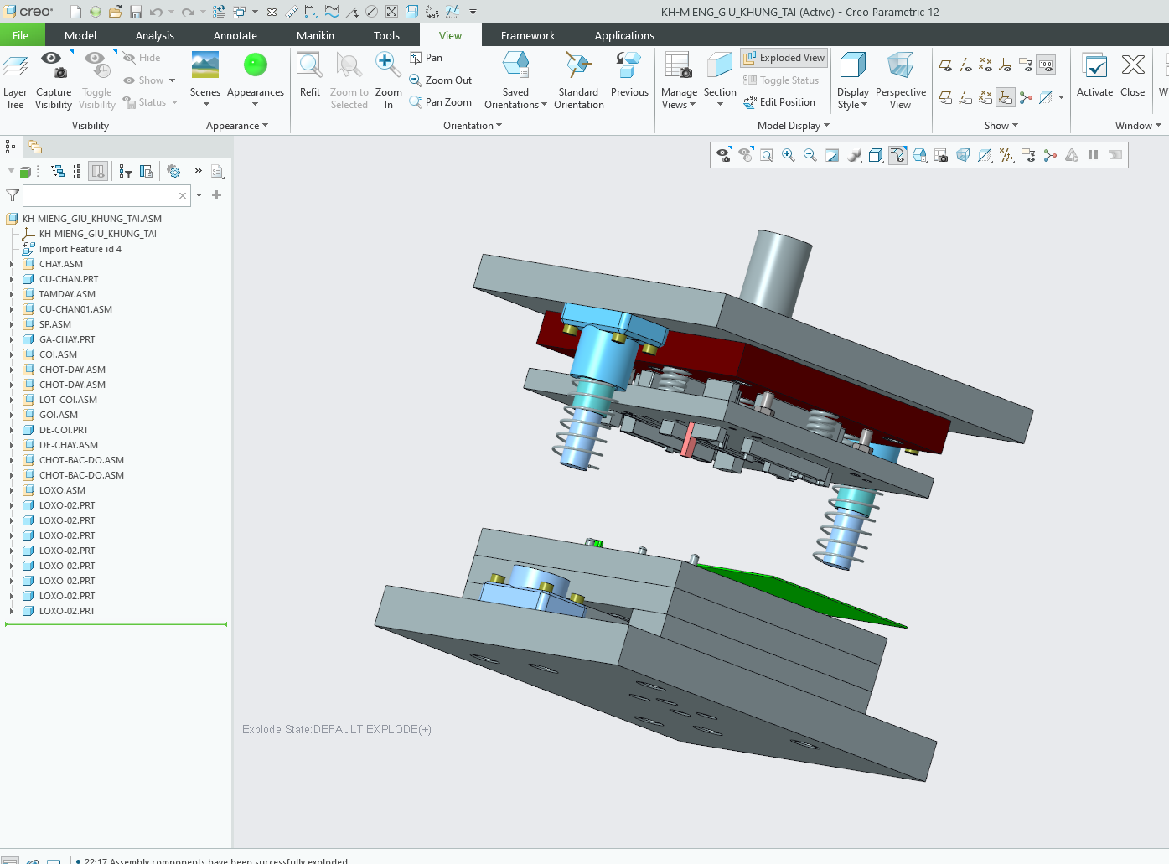Viewport: 1169px width, 864px height.
Task: Open the Appearances color sphere
Action: click(x=255, y=65)
